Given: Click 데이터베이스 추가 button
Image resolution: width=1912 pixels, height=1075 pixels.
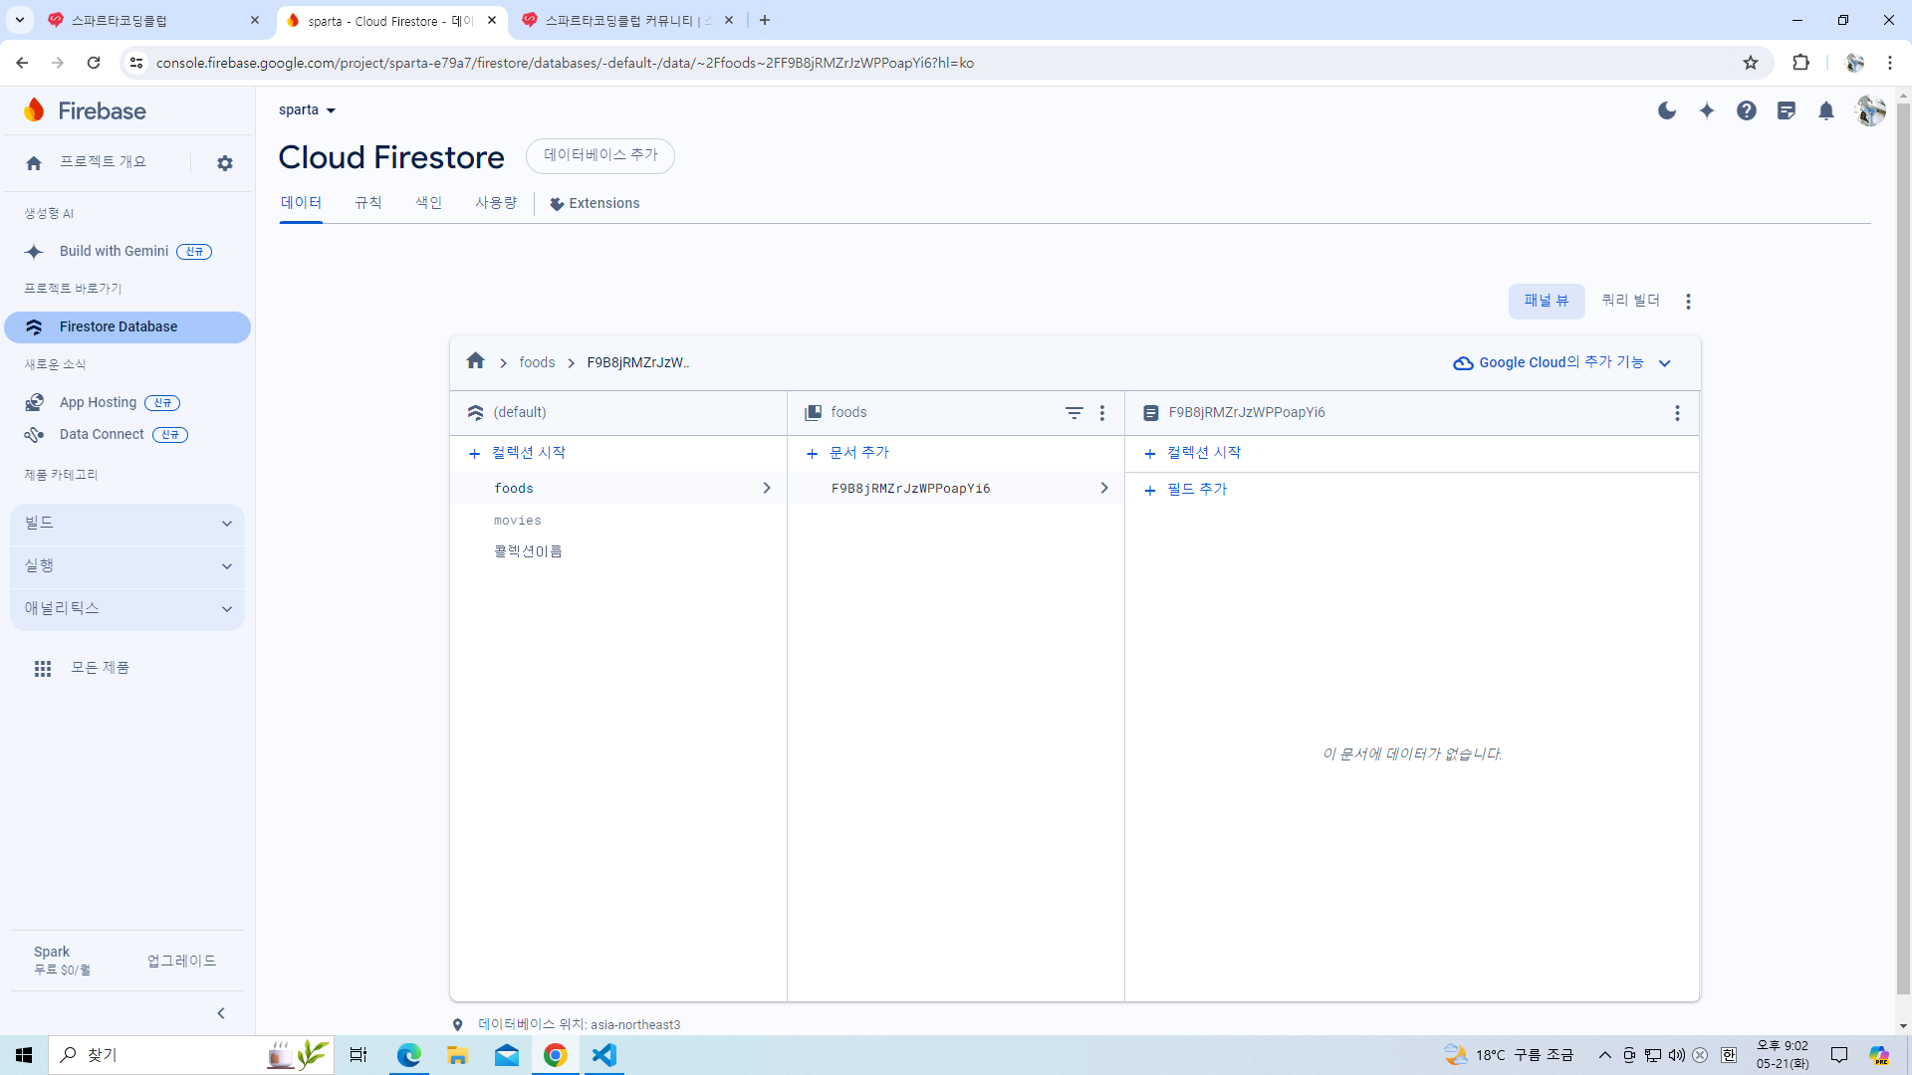Looking at the screenshot, I should 600,155.
